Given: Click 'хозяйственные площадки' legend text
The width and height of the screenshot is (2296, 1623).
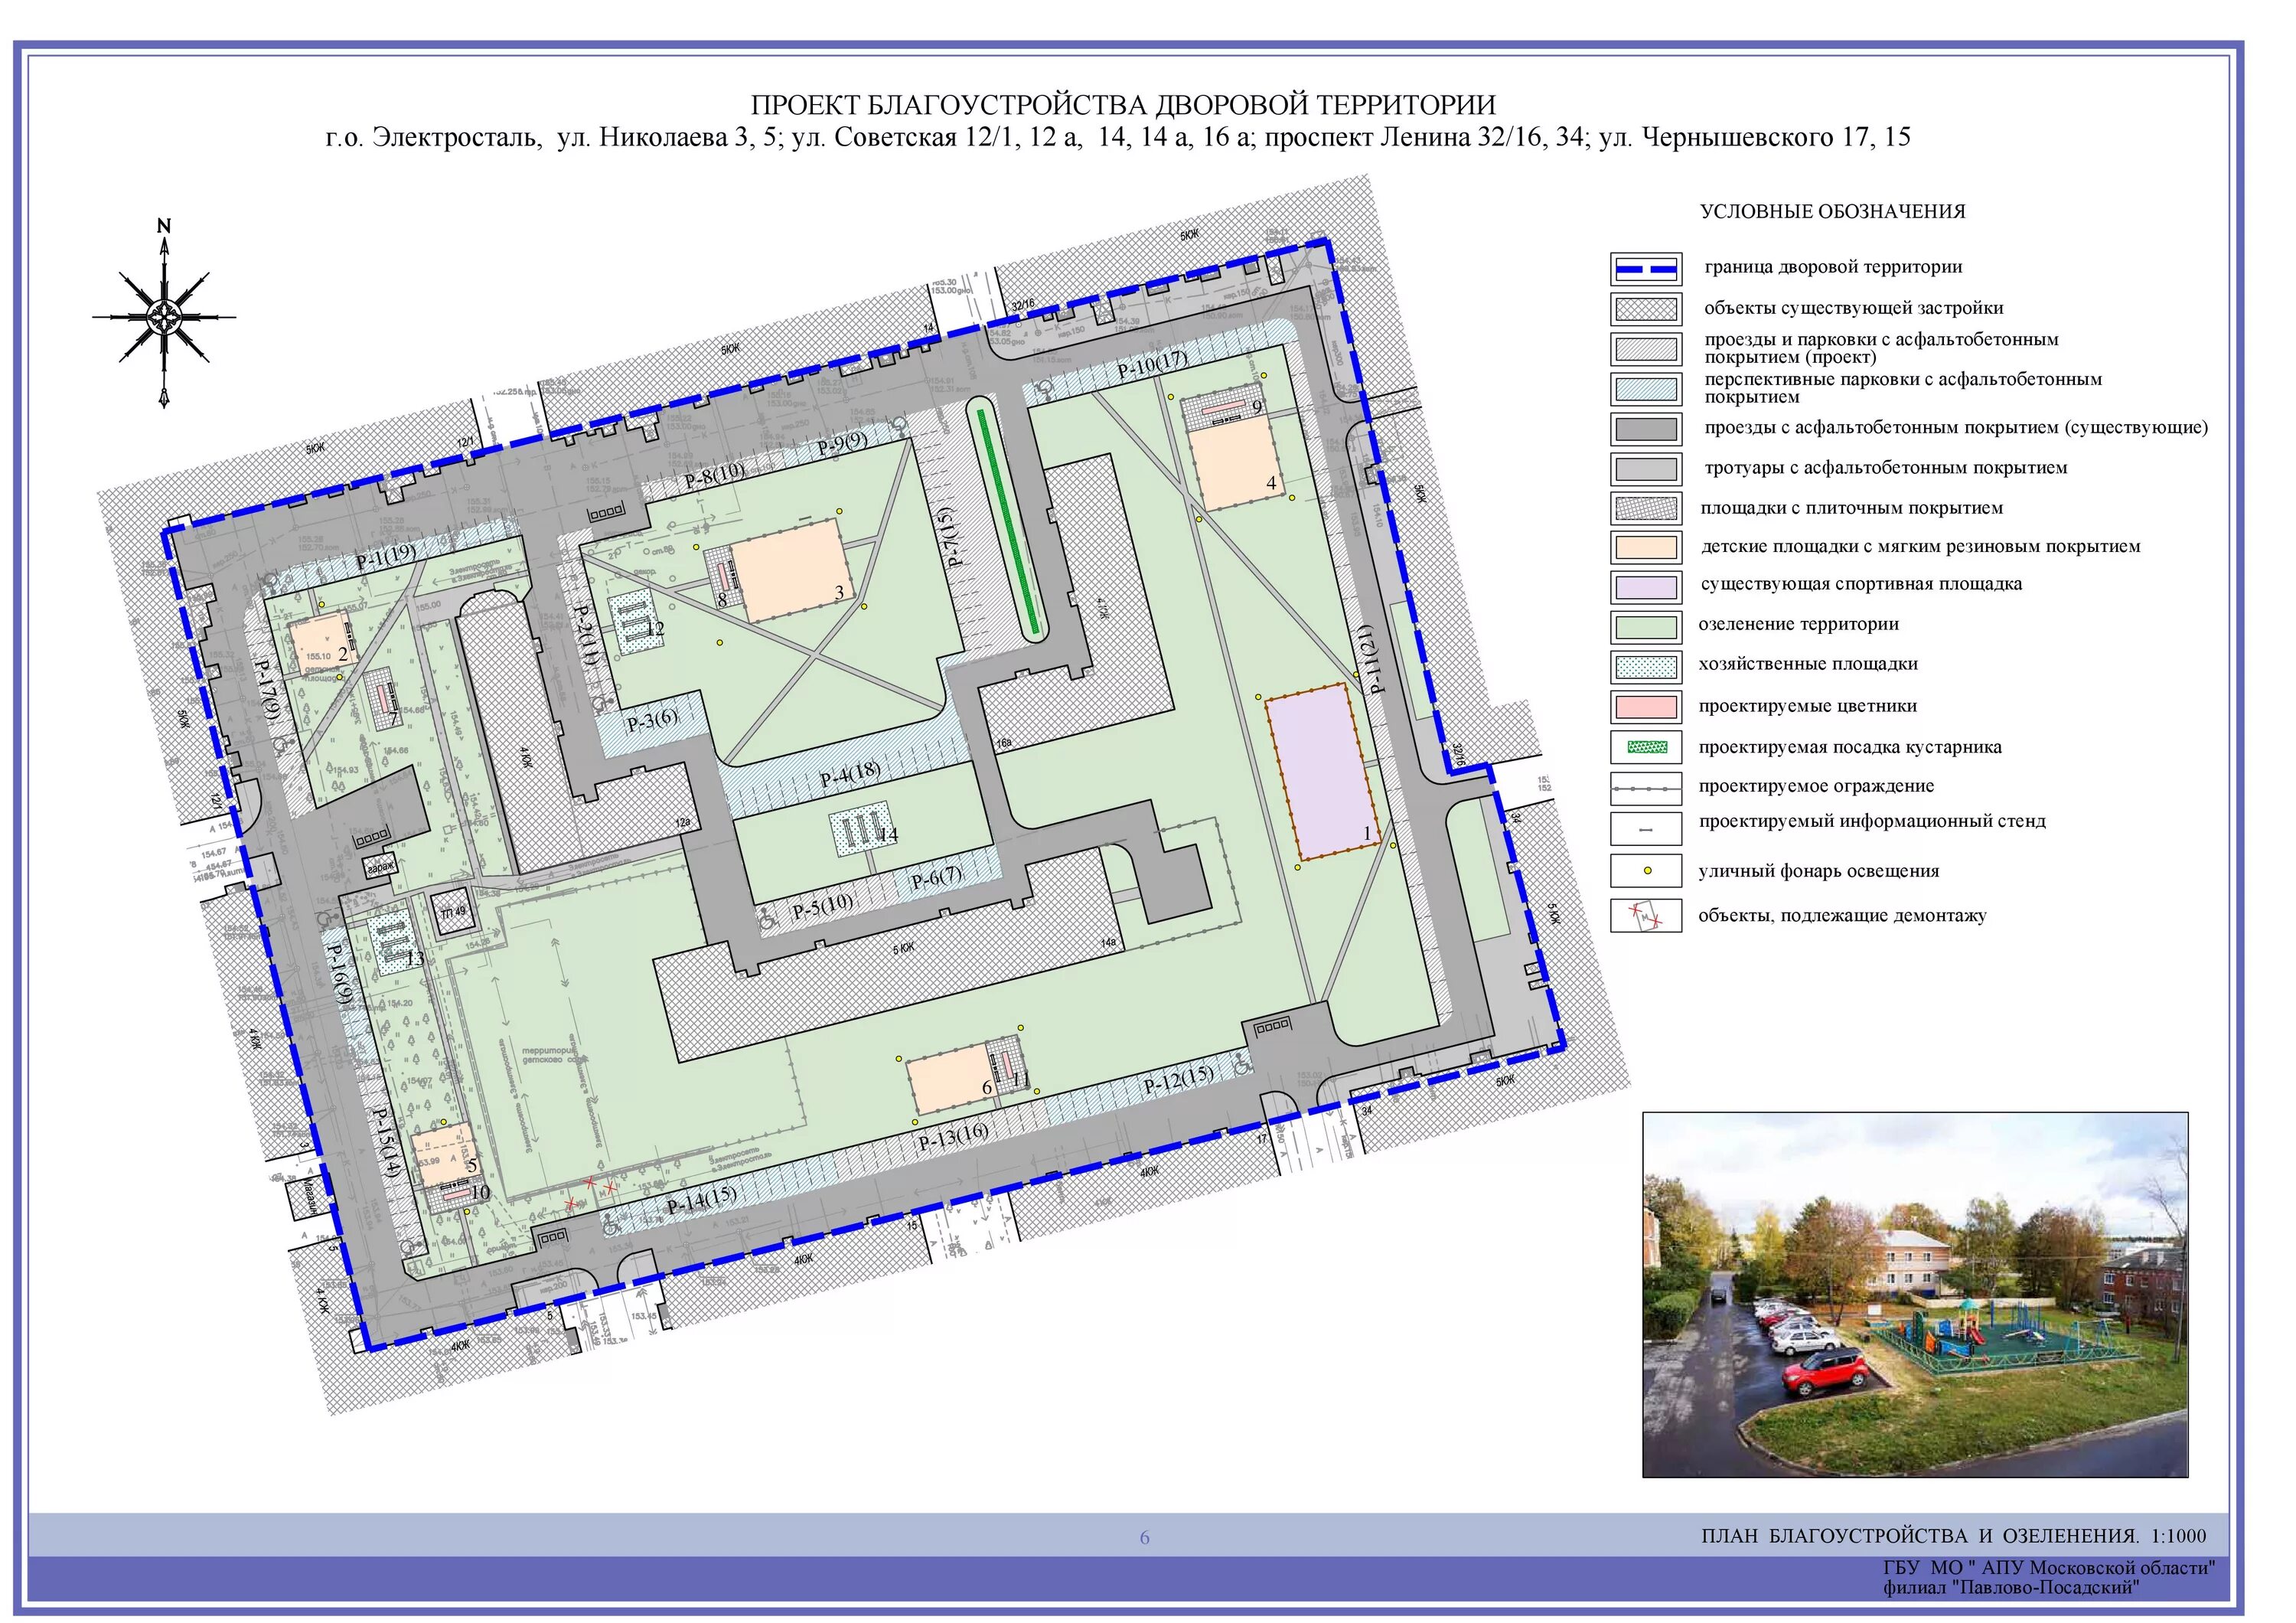Looking at the screenshot, I should coord(1808,664).
